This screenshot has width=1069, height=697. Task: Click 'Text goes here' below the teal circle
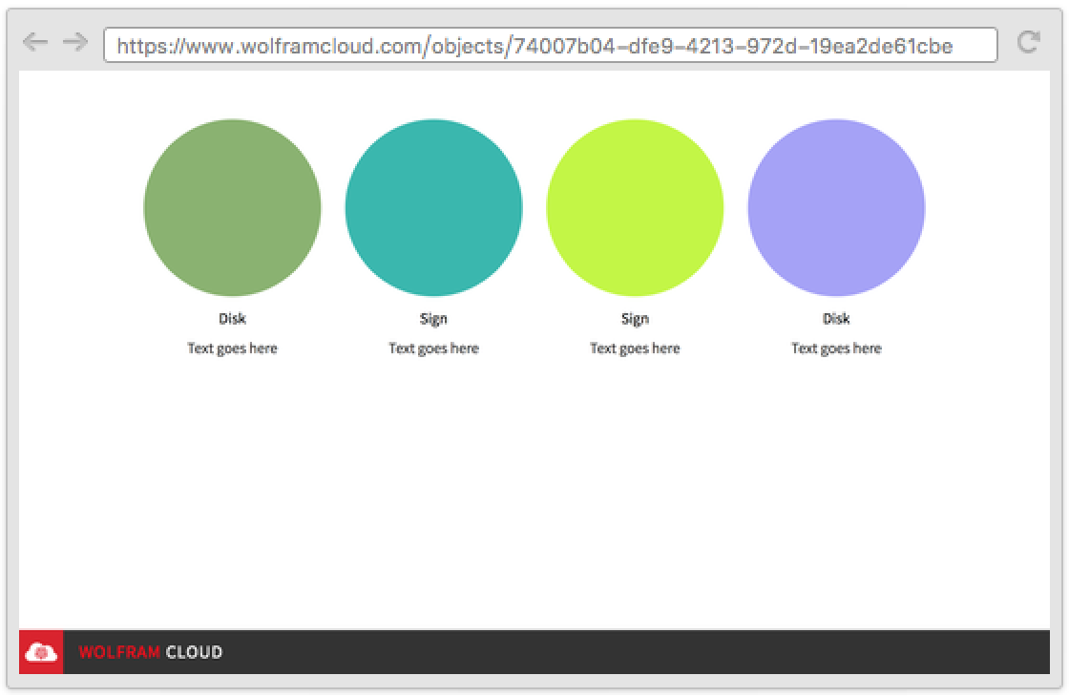[433, 348]
